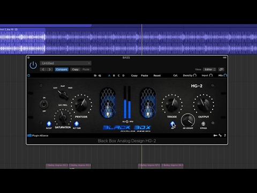Select settings bank C

pos(118,76)
